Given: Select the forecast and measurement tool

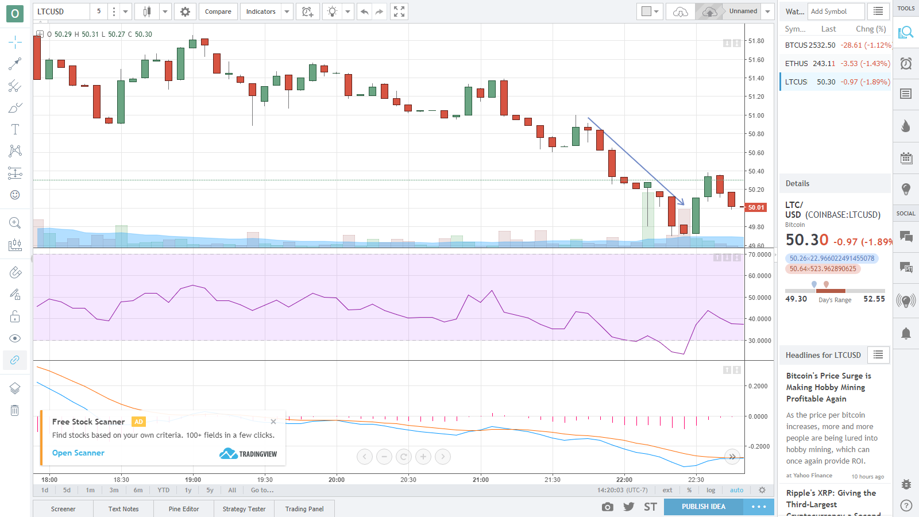Looking at the screenshot, I should point(15,173).
